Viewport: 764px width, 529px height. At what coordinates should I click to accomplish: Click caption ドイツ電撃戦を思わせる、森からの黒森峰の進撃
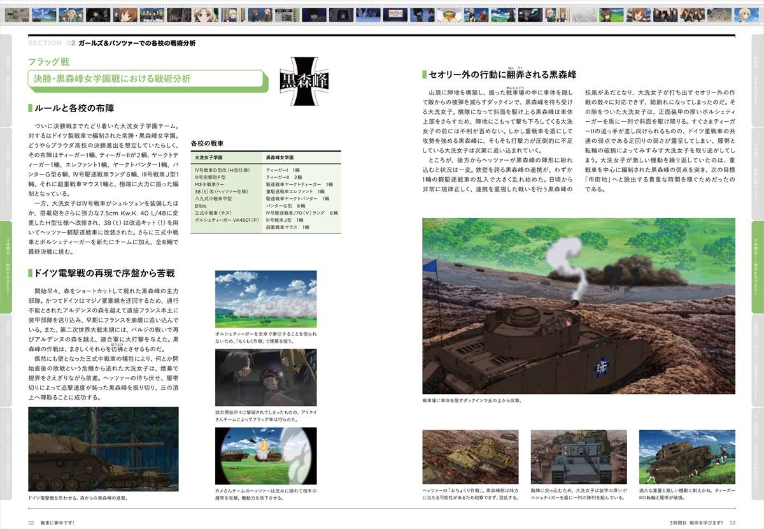pyautogui.click(x=78, y=498)
